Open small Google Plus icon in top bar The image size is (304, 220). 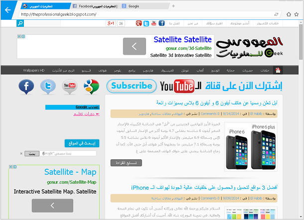pyautogui.click(x=139, y=23)
